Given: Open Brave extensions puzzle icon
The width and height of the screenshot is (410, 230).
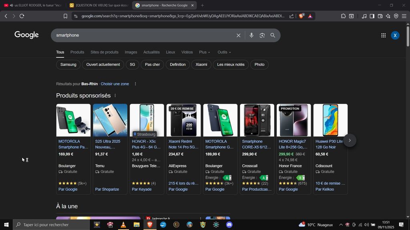Looking at the screenshot, I should (x=343, y=16).
